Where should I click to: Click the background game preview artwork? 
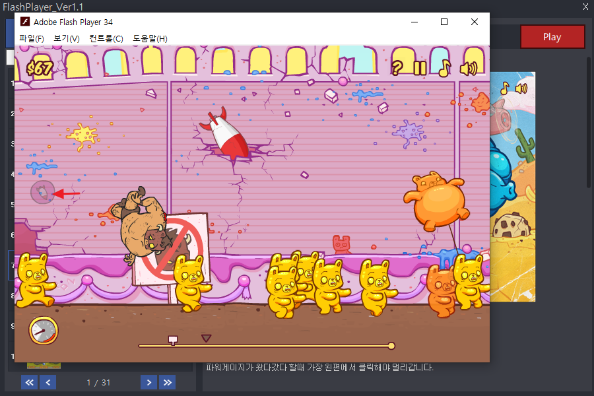pos(513,187)
